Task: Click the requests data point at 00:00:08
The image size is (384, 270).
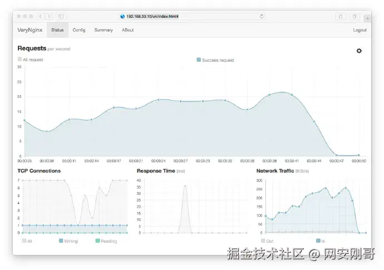Action: click(x=47, y=131)
